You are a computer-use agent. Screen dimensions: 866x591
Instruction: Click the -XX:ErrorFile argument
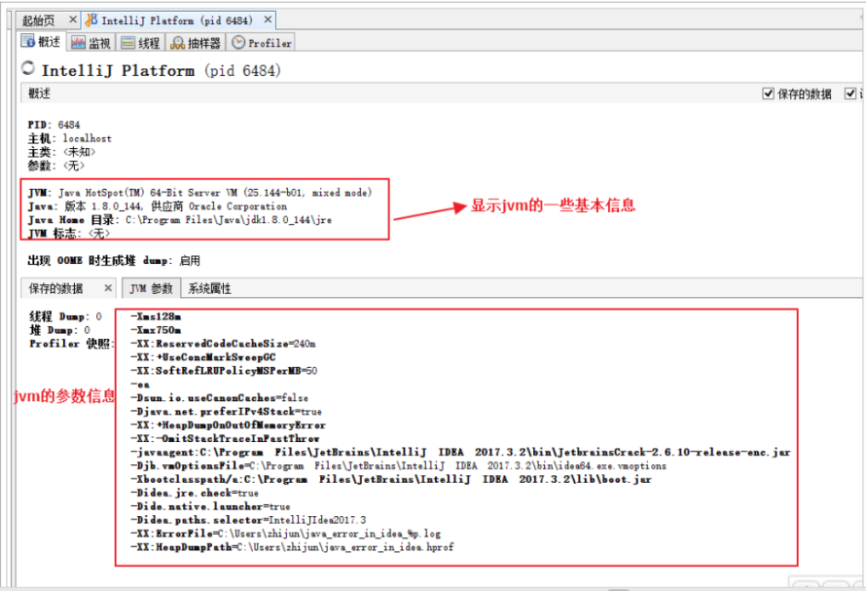click(x=285, y=534)
